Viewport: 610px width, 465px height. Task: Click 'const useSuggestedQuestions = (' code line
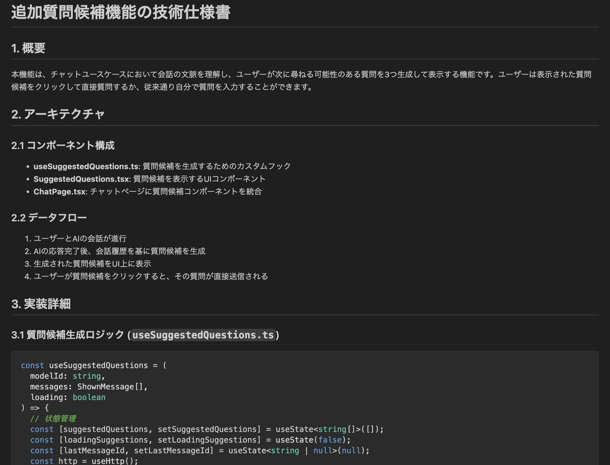click(94, 366)
